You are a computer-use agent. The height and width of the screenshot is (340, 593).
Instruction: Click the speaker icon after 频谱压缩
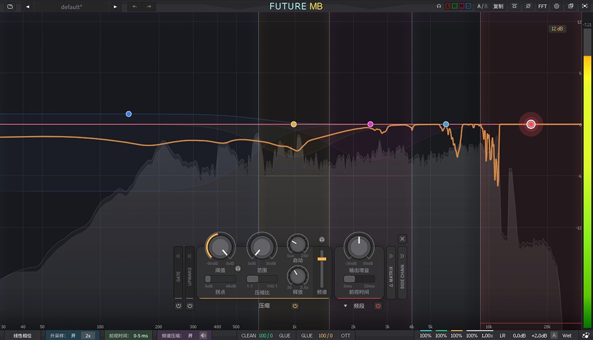(203, 335)
